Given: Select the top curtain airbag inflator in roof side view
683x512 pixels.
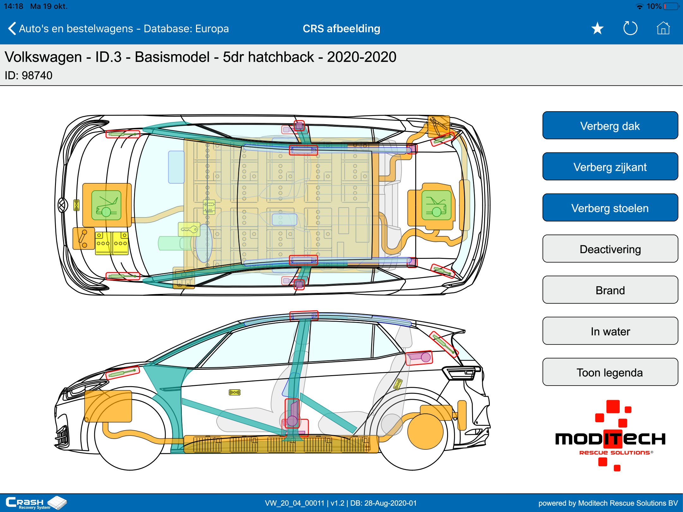Looking at the screenshot, I should coord(304,316).
